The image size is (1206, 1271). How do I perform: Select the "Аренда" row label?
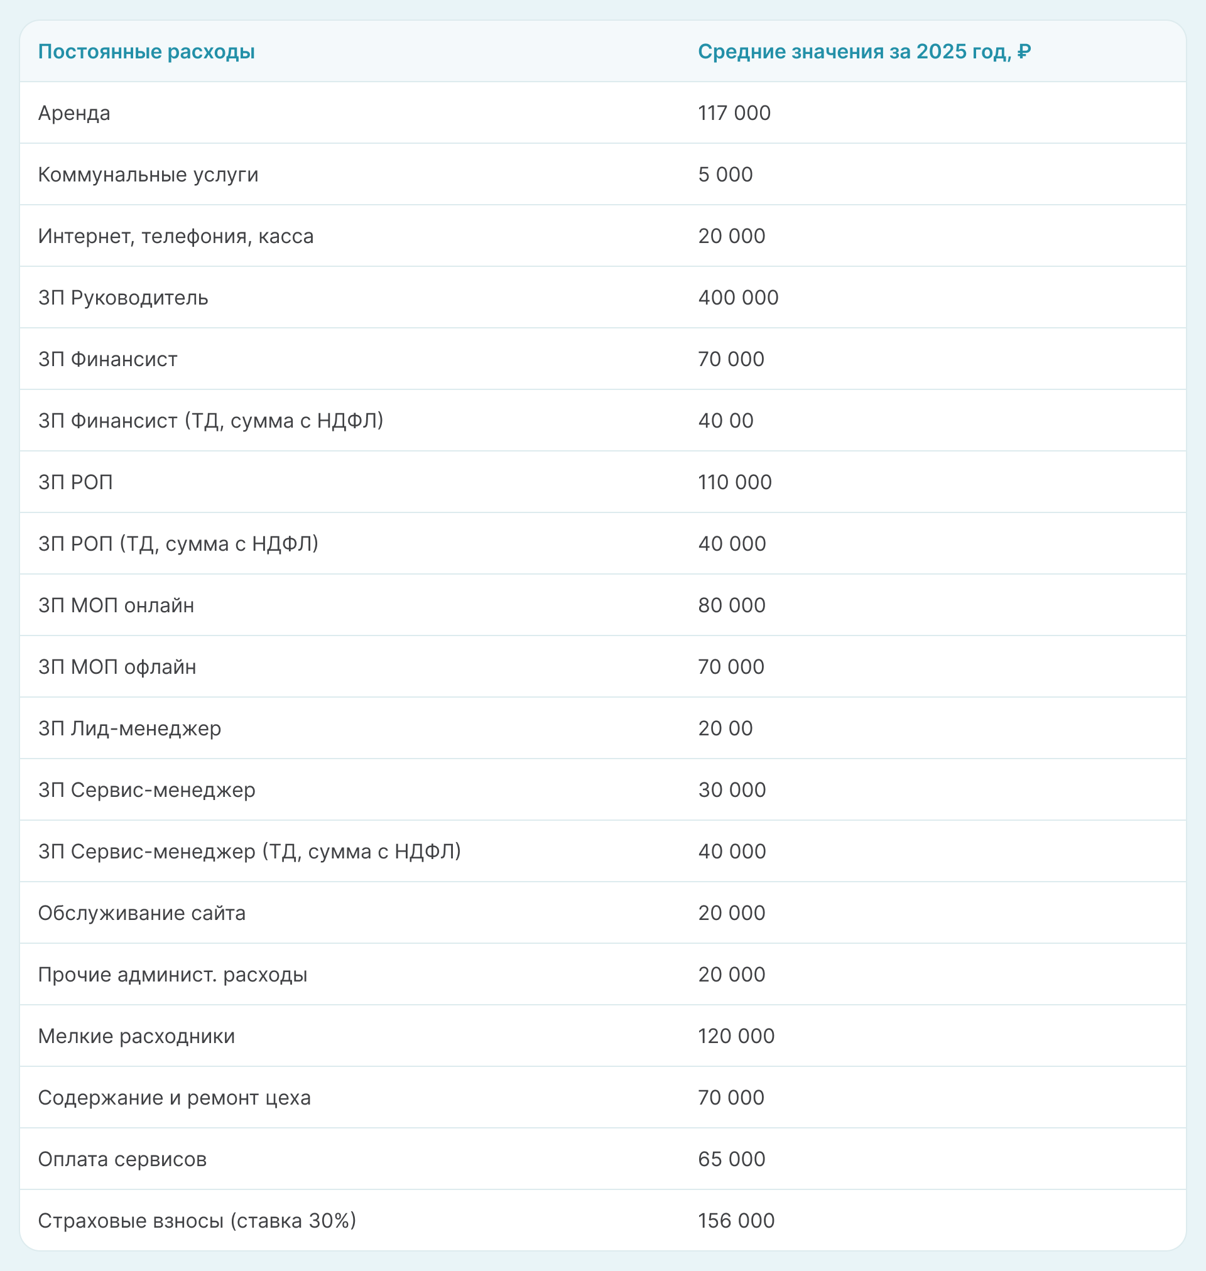coord(74,113)
